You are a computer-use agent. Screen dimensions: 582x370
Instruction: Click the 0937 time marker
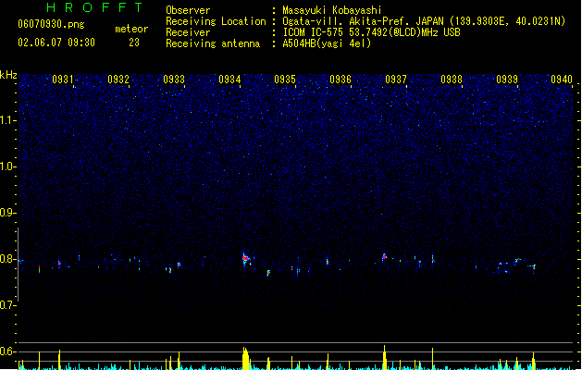tap(396, 80)
